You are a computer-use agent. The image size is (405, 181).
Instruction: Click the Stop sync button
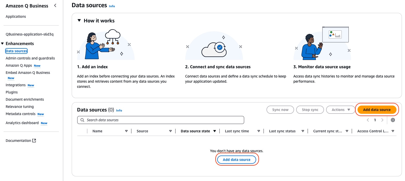click(310, 110)
